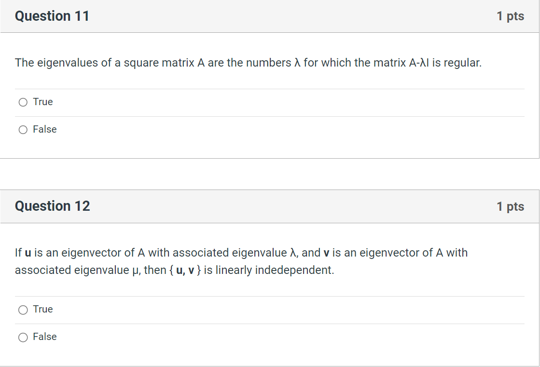Click the divider below Question 11 statement
Image resolution: width=540 pixels, height=367 pixels.
pyautogui.click(x=270, y=88)
